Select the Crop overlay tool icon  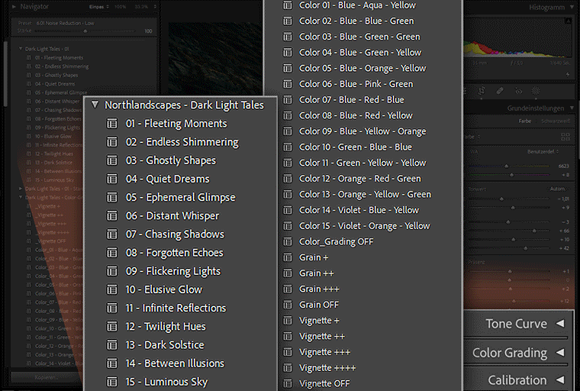coord(482,91)
